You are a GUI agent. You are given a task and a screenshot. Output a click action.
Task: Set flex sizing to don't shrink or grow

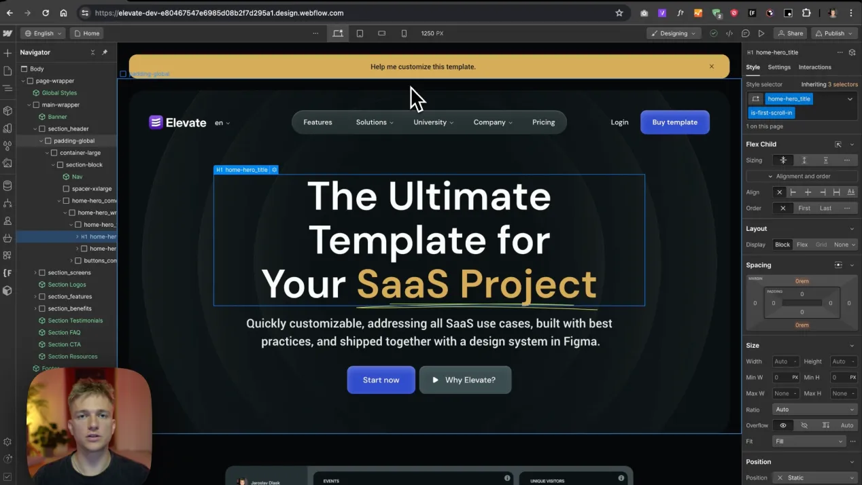(825, 160)
